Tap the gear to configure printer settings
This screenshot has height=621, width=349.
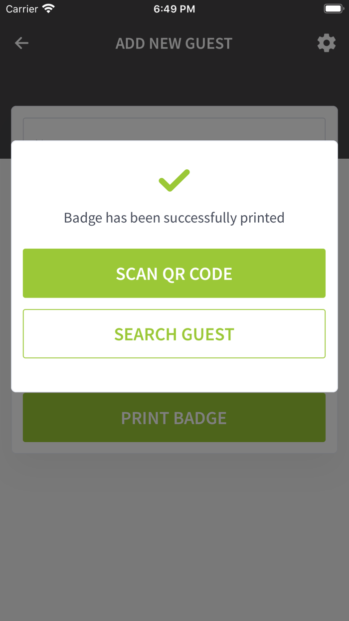click(327, 43)
